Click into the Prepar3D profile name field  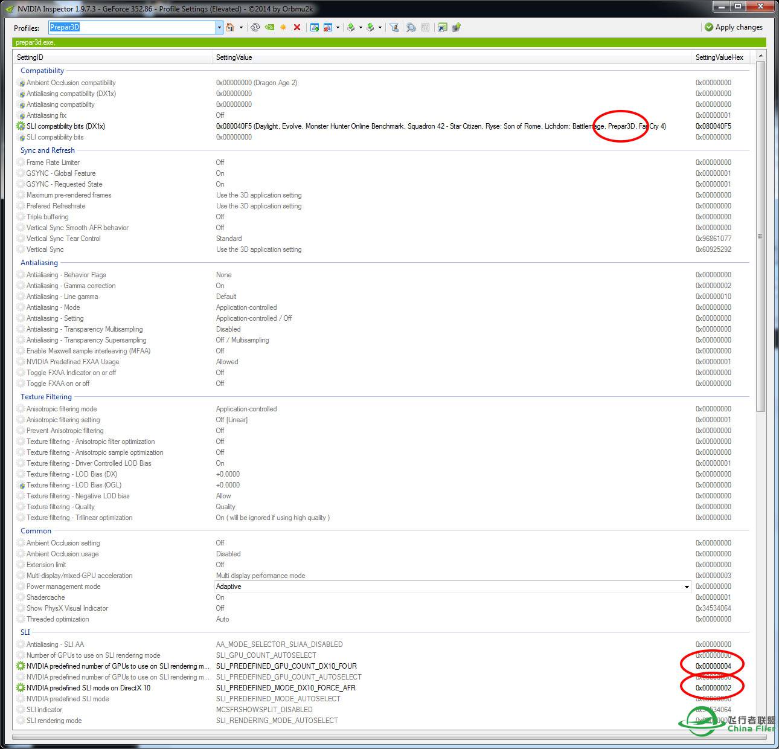click(x=132, y=27)
